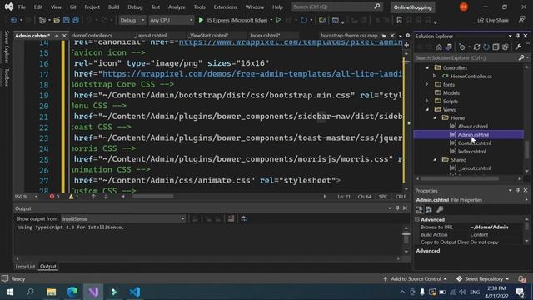Viewport: 533px width, 300px height.
Task: Collapse the Advanced section in Properties
Action: [x=417, y=219]
